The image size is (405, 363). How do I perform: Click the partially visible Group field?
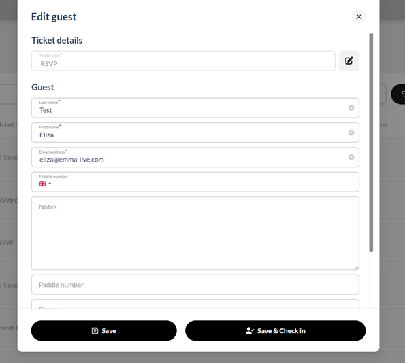[x=195, y=305]
